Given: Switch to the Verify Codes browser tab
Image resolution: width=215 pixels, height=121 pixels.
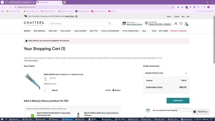Looking at the screenshot, I should (23, 2).
